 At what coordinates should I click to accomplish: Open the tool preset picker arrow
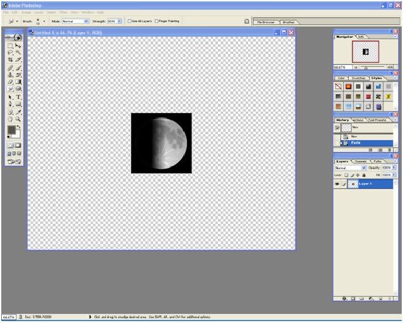(17, 21)
